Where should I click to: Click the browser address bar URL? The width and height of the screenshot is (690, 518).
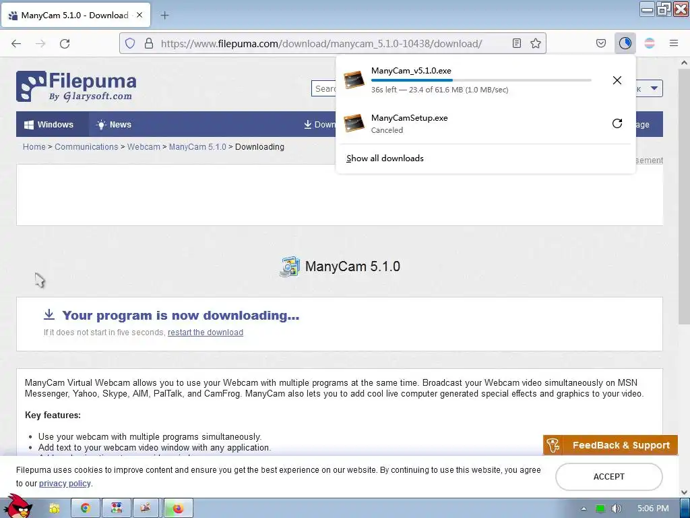[x=321, y=44]
